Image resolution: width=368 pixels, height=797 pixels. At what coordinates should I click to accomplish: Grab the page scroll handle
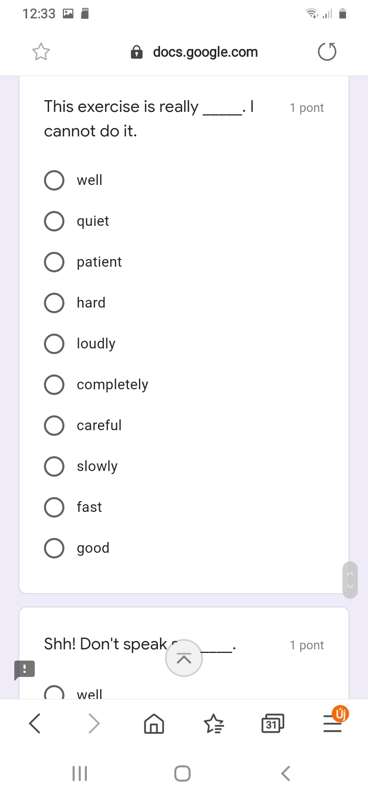point(350,580)
